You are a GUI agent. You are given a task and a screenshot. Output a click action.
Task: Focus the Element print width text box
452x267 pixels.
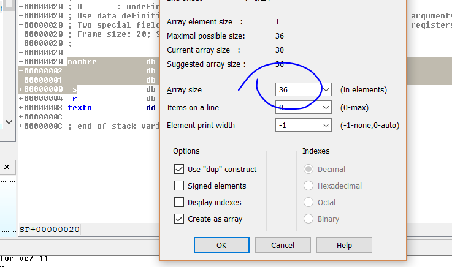point(297,126)
